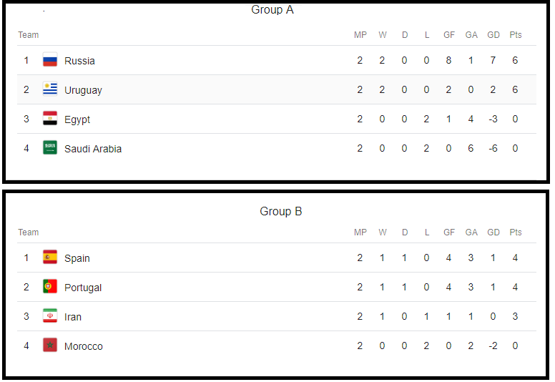Open the Russia team name
Image resolution: width=555 pixels, height=382 pixels.
[x=79, y=61]
